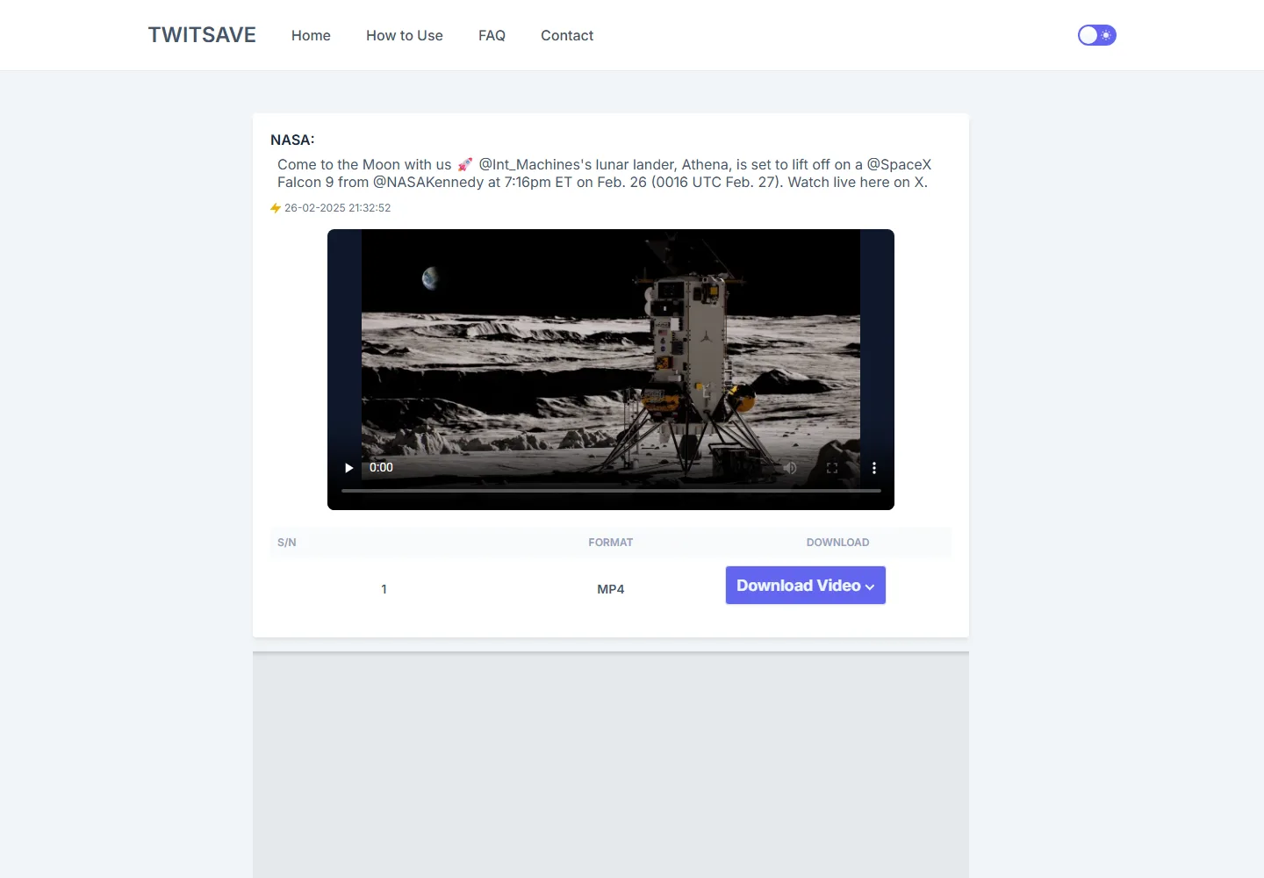Mute the video using speaker icon

(790, 468)
